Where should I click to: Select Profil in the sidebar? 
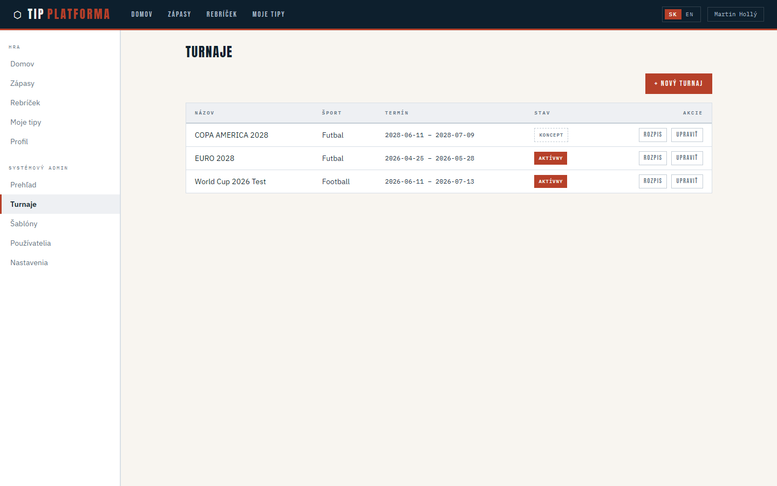19,141
